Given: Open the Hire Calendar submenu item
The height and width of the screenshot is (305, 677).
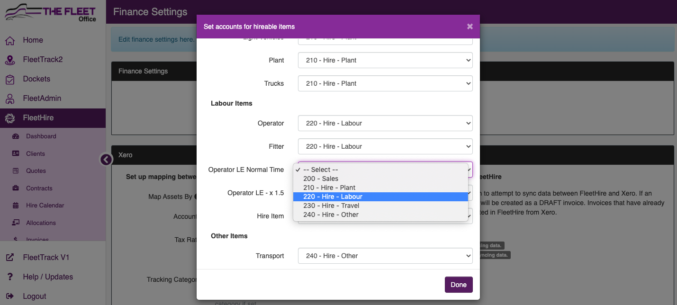Looking at the screenshot, I should pyautogui.click(x=45, y=206).
